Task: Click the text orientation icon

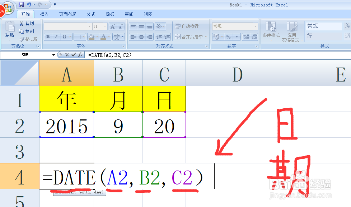Action: [x=159, y=26]
